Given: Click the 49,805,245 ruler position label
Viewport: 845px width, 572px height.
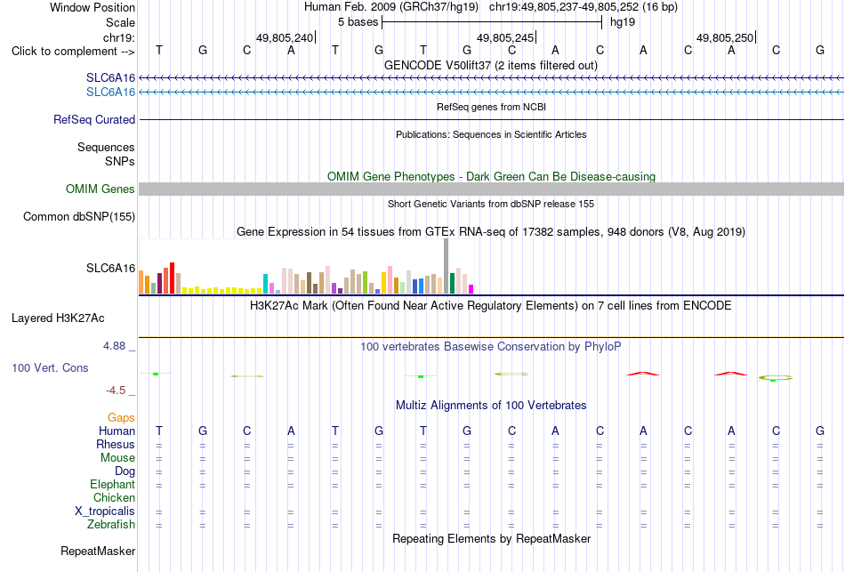Looking at the screenshot, I should pos(505,37).
